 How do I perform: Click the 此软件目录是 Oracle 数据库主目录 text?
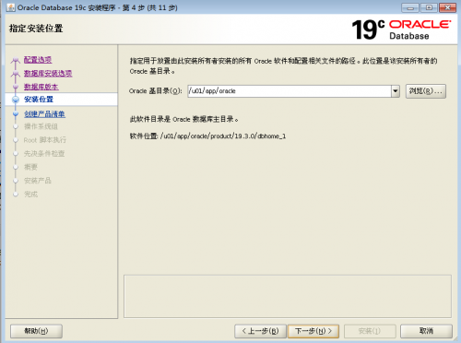click(183, 119)
